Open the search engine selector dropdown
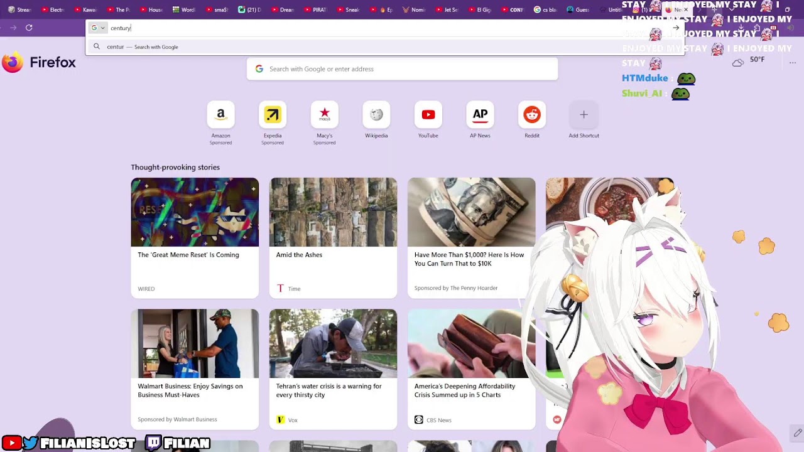Screen dimensions: 804x452 tap(98, 28)
